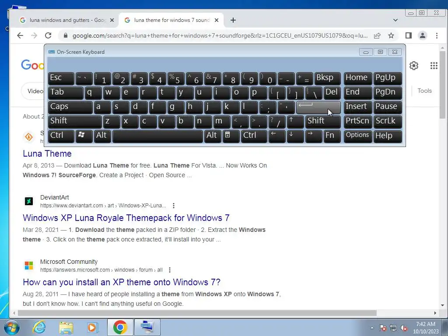Click muted volume tray icon
448x336 pixels.
[x=404, y=328]
